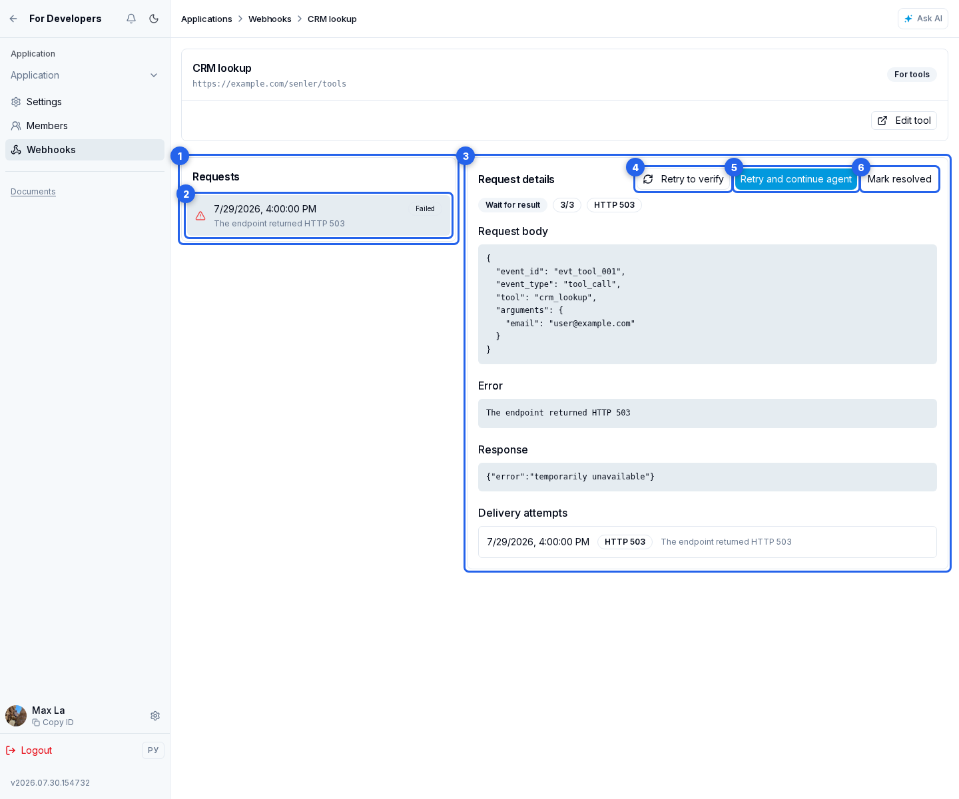Click the HTTP 503 badge under Request details
This screenshot has height=799, width=959.
click(x=614, y=205)
